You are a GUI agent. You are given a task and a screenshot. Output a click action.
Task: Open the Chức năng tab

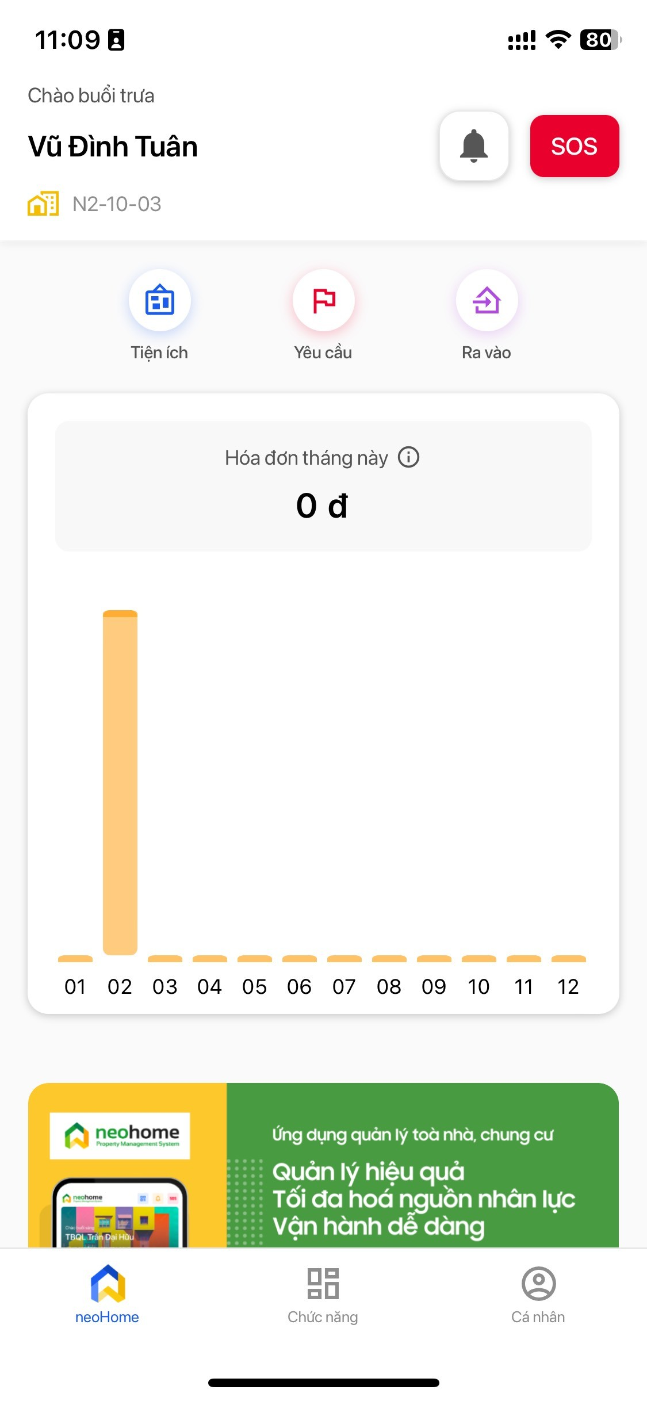coord(323,1292)
